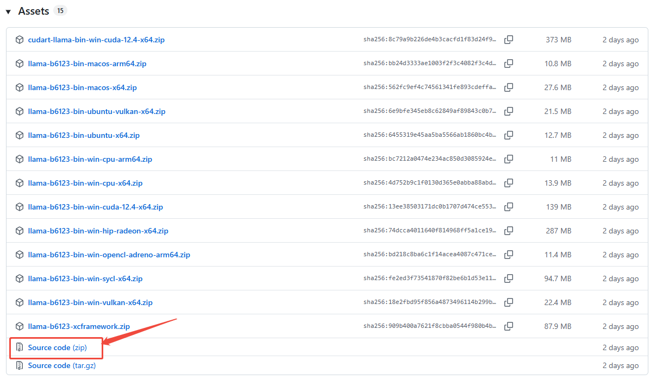Copy sha256 of llama-b6123-bin-win-cuda-12.4-x64.zip
The width and height of the screenshot is (650, 380).
(x=509, y=207)
